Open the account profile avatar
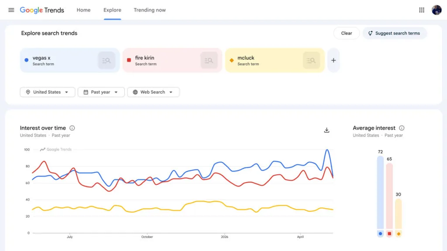 click(437, 10)
